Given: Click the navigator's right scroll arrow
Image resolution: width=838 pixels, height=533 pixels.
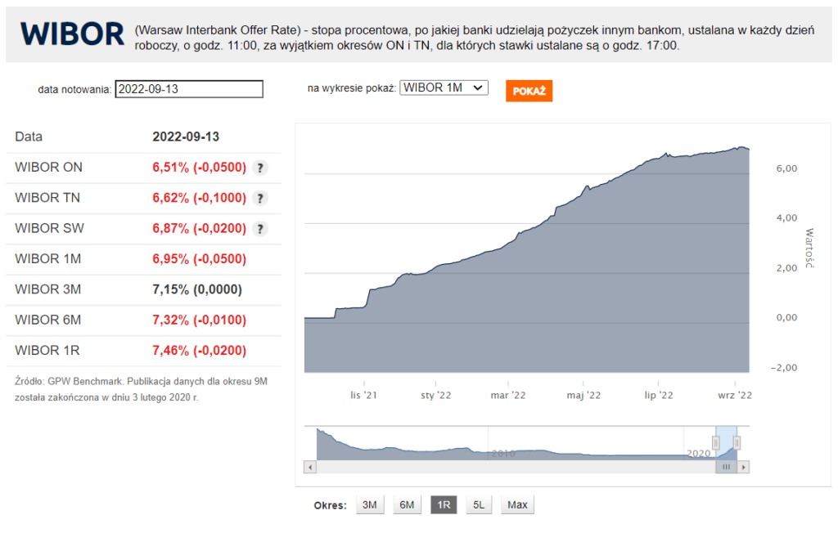Looking at the screenshot, I should click(x=743, y=467).
